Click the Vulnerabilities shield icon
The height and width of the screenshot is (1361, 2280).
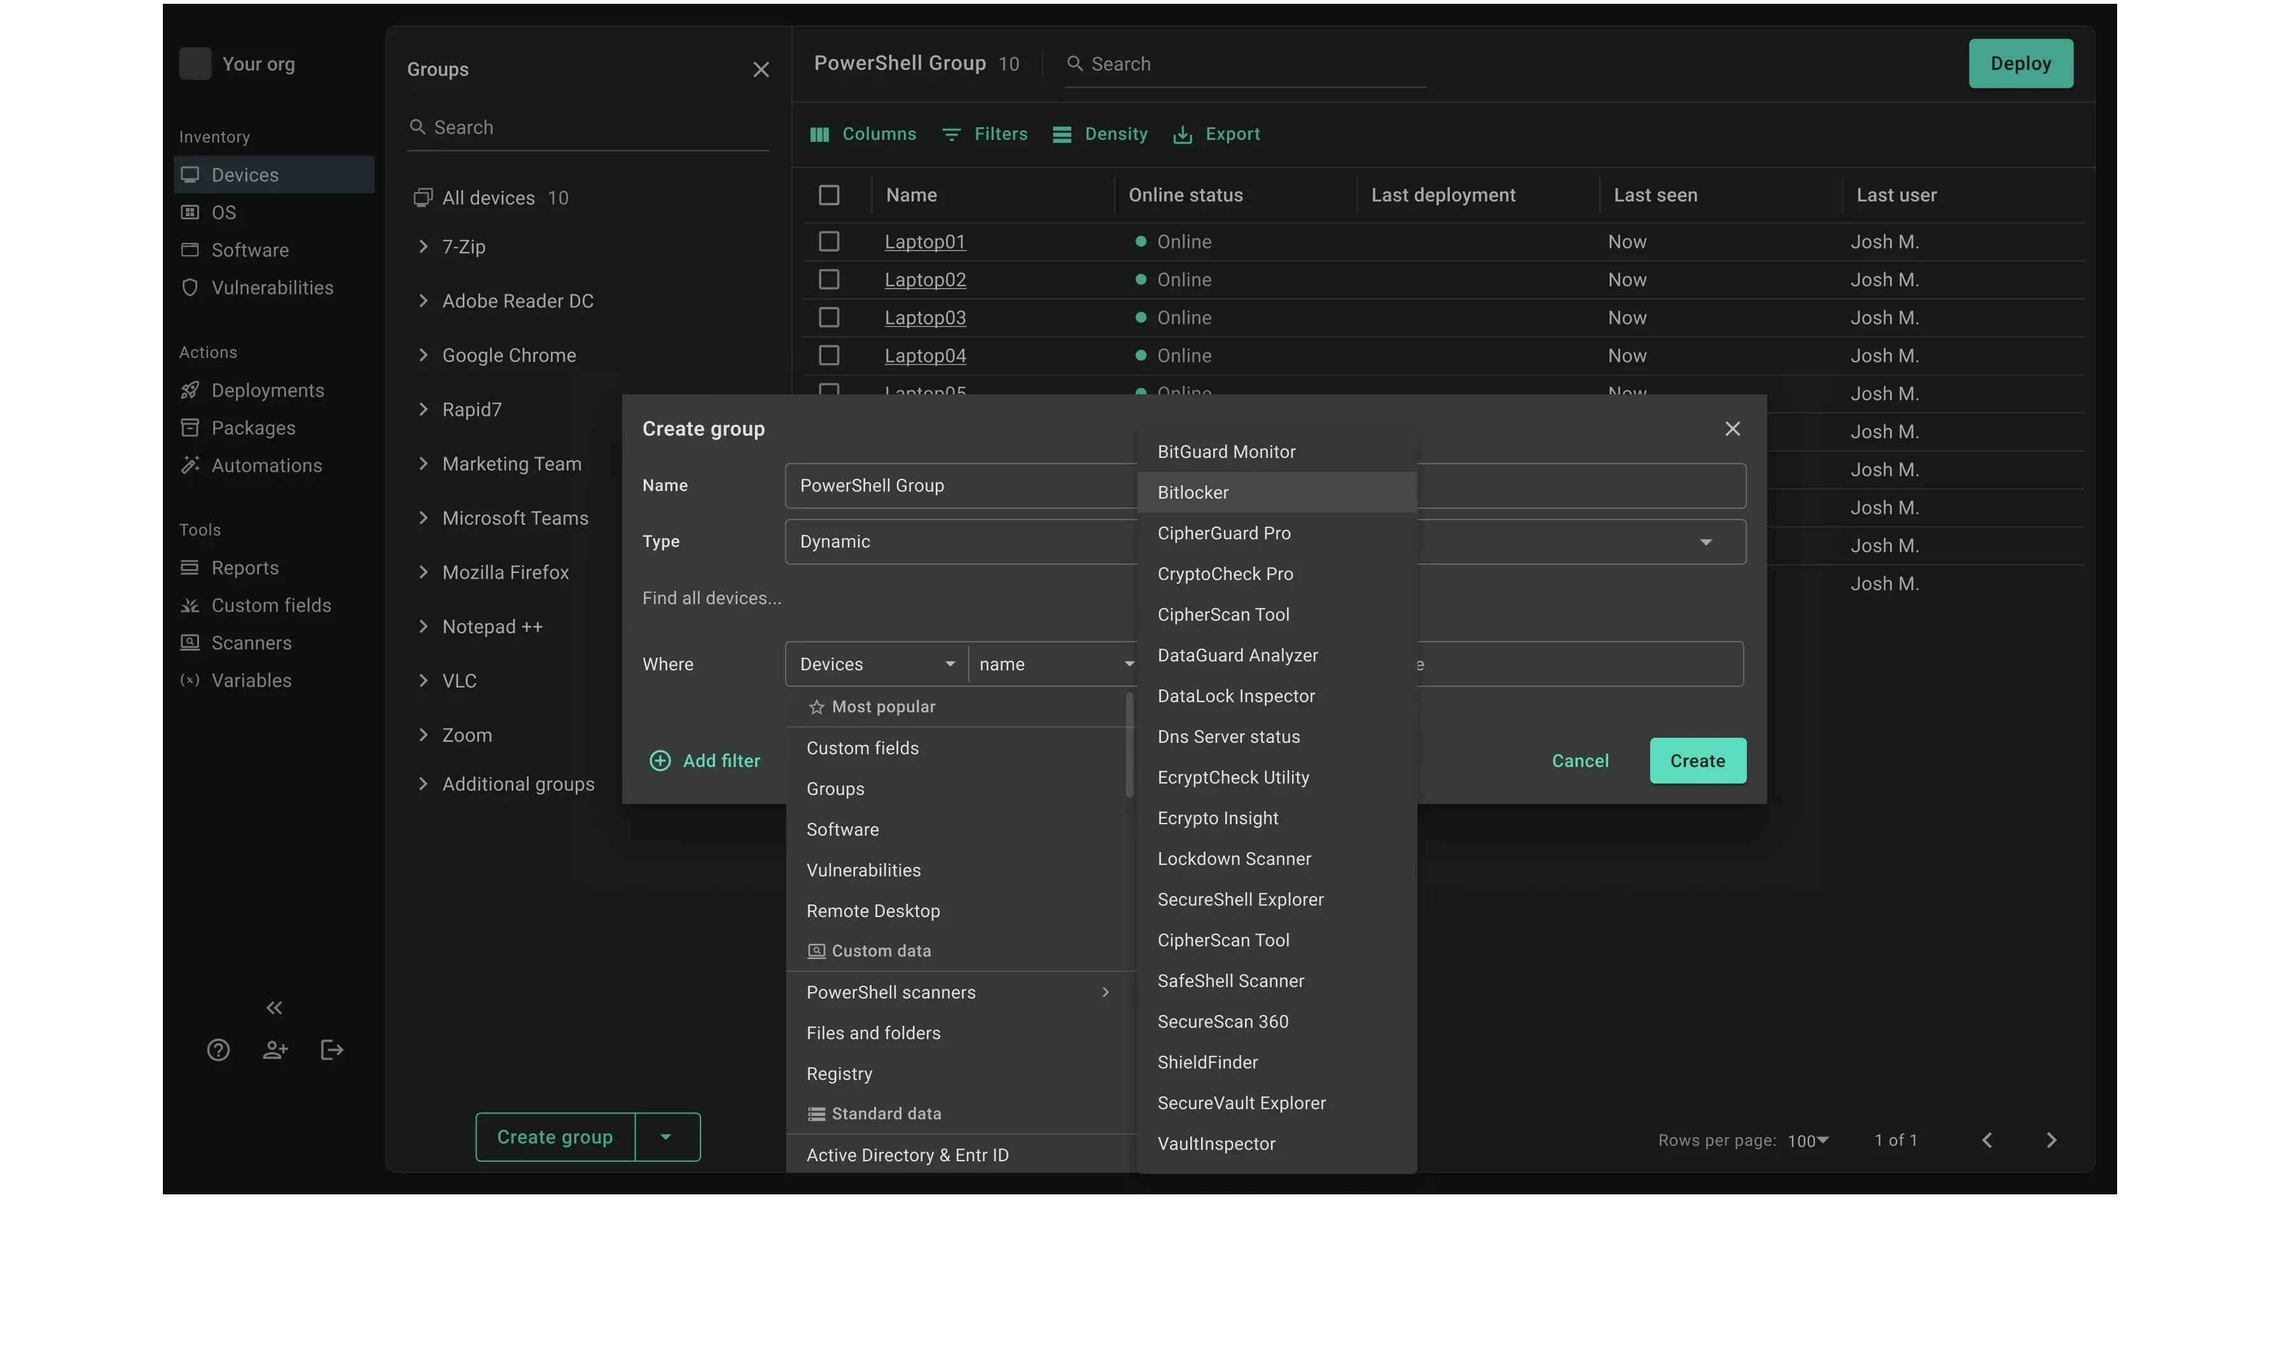pyautogui.click(x=190, y=288)
